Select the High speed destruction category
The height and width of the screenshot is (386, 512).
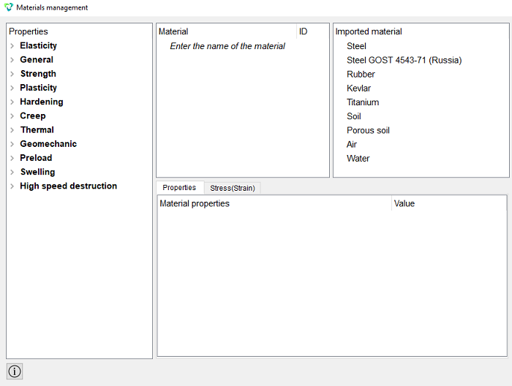click(x=69, y=186)
